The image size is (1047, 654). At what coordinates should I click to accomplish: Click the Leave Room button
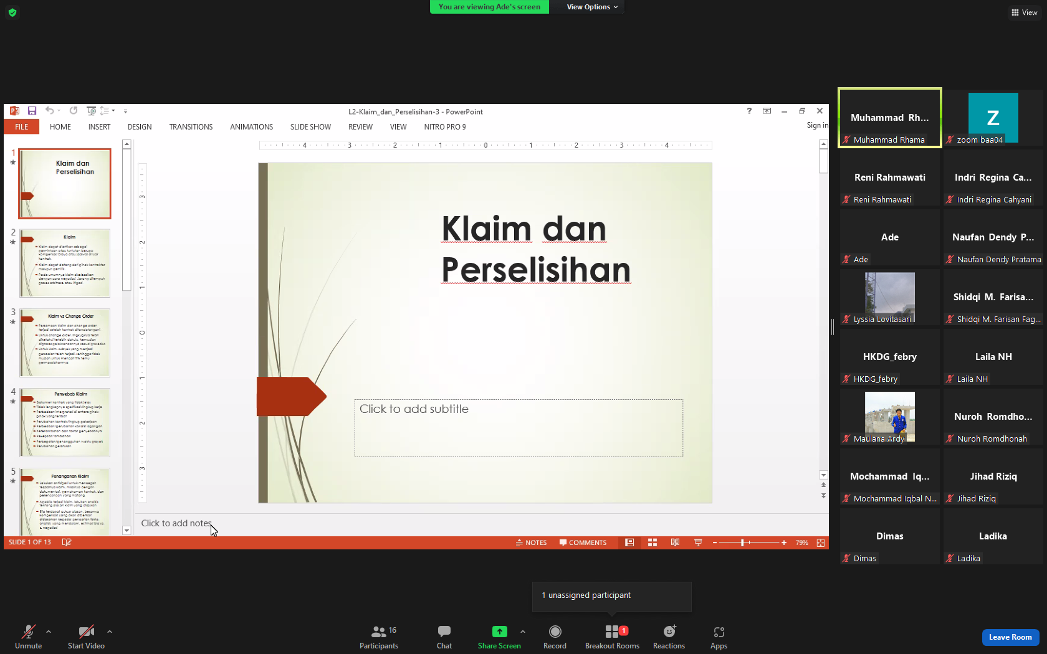(1010, 637)
